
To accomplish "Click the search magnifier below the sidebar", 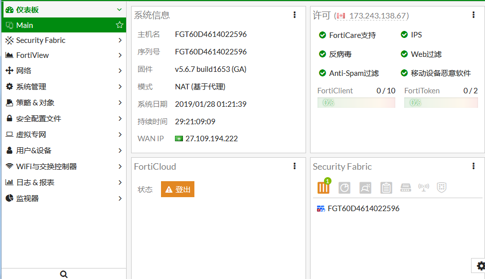I will (64, 274).
